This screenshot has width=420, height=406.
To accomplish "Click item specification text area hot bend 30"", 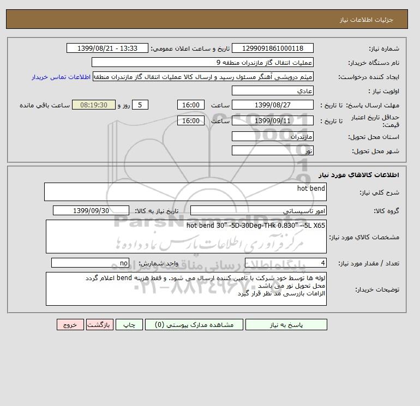I will (186, 237).
